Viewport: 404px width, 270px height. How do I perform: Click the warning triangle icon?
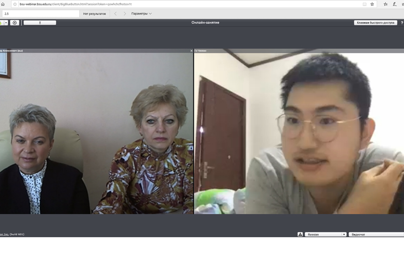coord(300,234)
